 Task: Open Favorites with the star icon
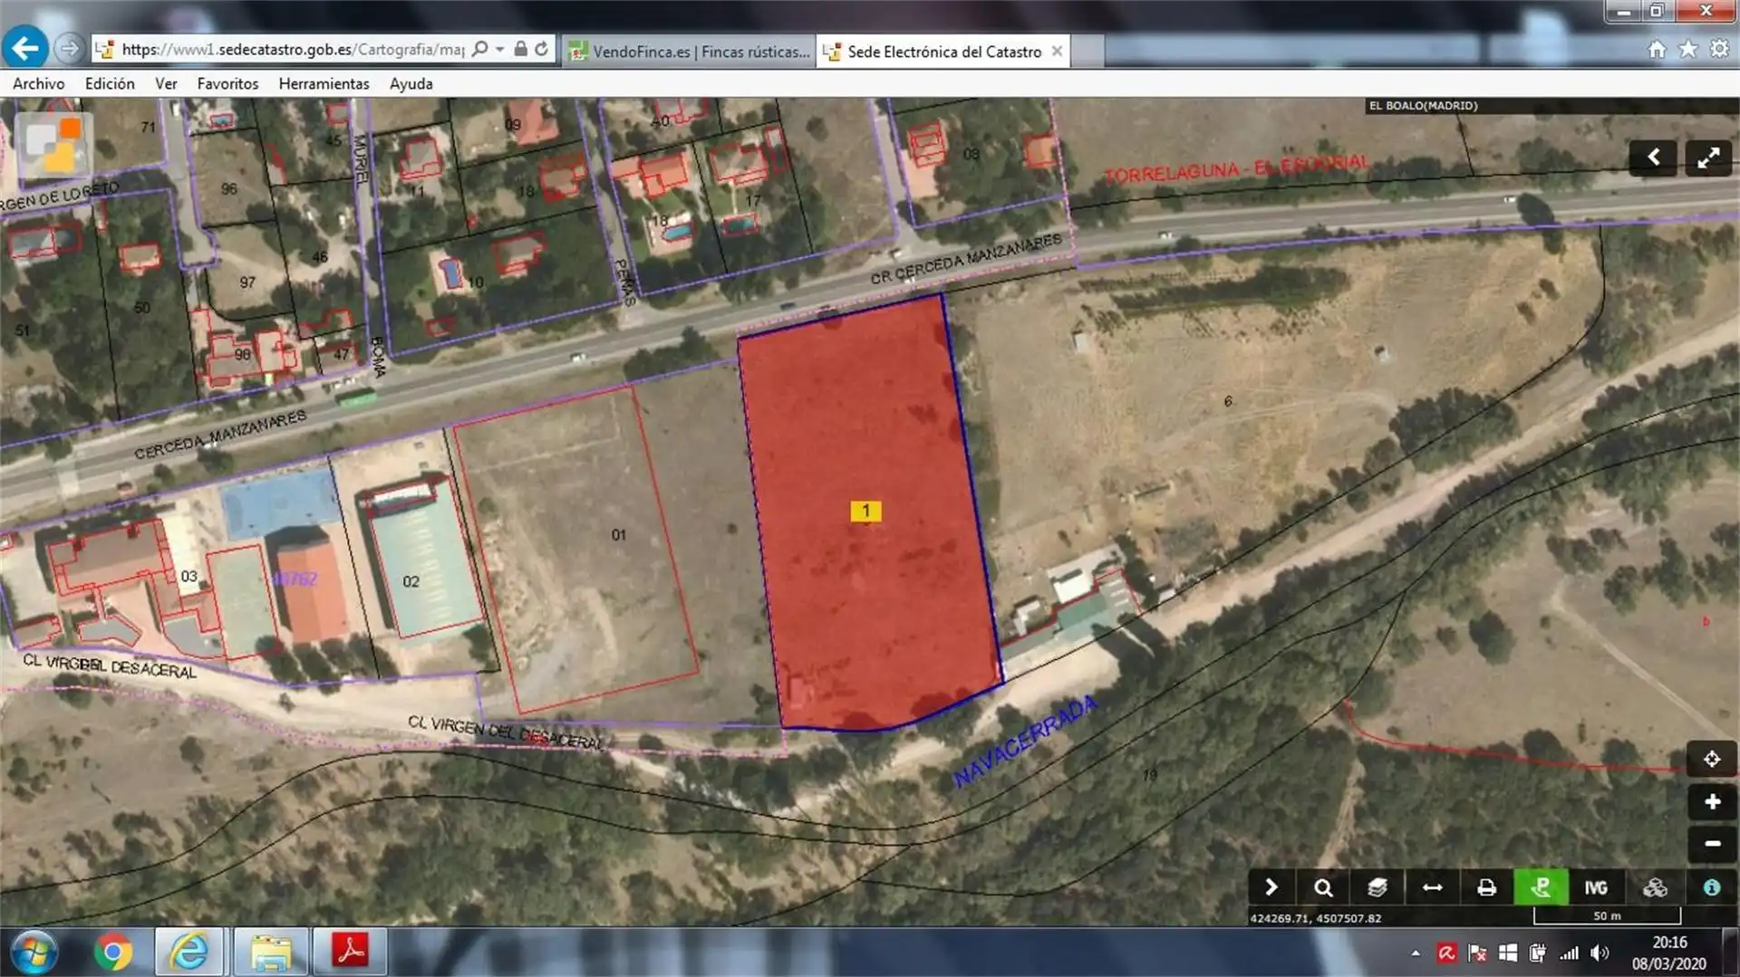tap(1688, 49)
